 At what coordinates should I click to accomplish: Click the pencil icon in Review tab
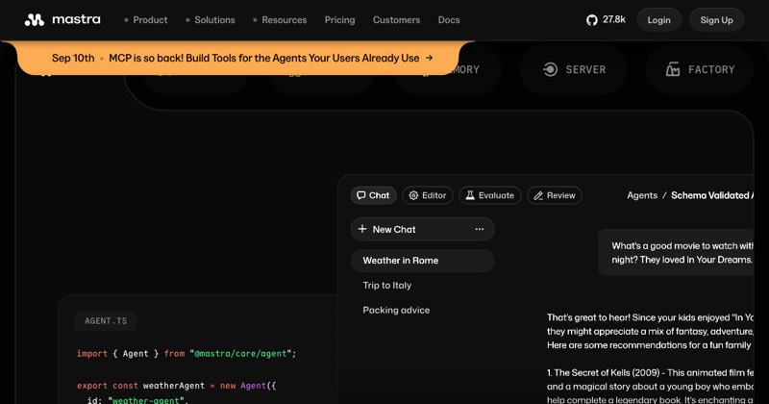click(538, 195)
